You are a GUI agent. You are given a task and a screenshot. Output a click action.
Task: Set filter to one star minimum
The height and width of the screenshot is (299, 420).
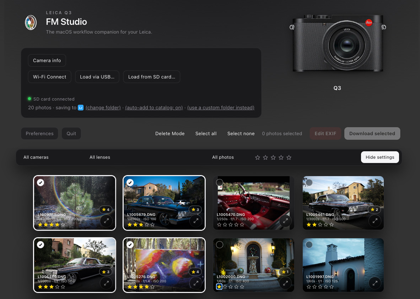coord(257,157)
